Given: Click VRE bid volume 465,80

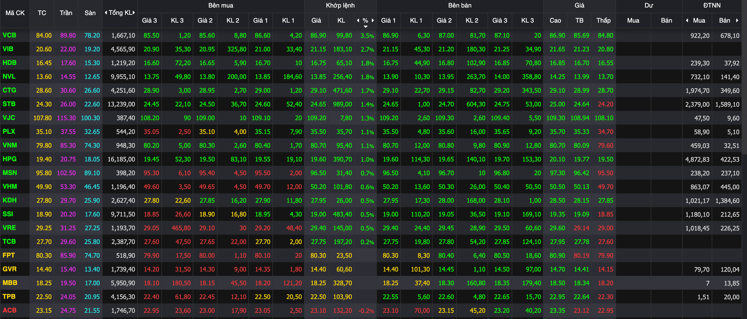Looking at the screenshot, I should click(x=181, y=228).
